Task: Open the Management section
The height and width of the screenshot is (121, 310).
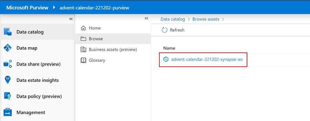Action: tap(31, 113)
